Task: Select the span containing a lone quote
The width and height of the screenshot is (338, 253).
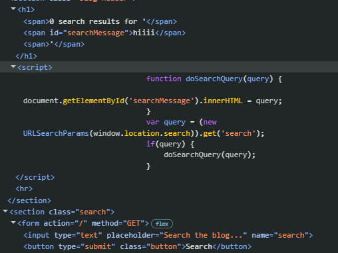Action: point(54,44)
